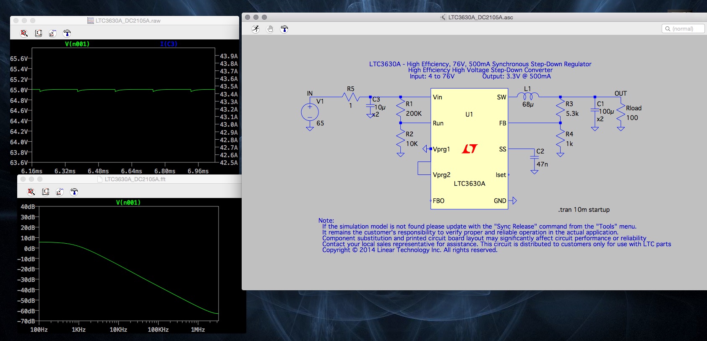Image resolution: width=707 pixels, height=341 pixels.
Task: Click the R3 5.3k resistor symbol
Action: pyautogui.click(x=560, y=108)
